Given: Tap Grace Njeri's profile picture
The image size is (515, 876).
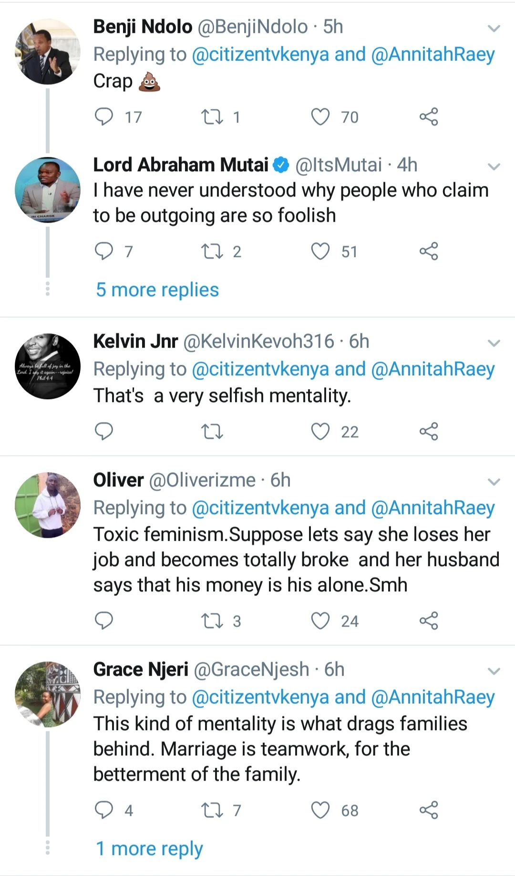Looking at the screenshot, I should 48,694.
